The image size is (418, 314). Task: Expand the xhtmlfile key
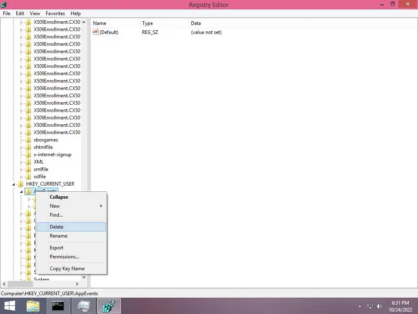point(21,147)
